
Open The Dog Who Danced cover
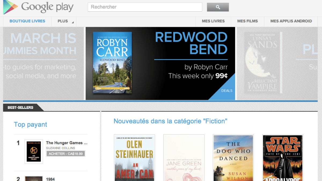(x=233, y=158)
